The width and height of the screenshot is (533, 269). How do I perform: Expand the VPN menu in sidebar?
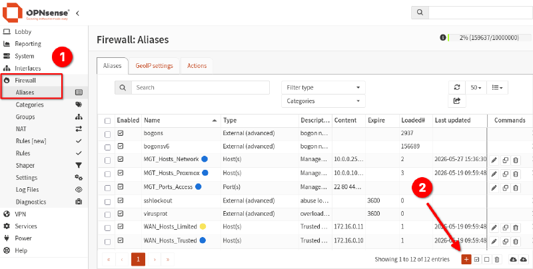coord(21,214)
